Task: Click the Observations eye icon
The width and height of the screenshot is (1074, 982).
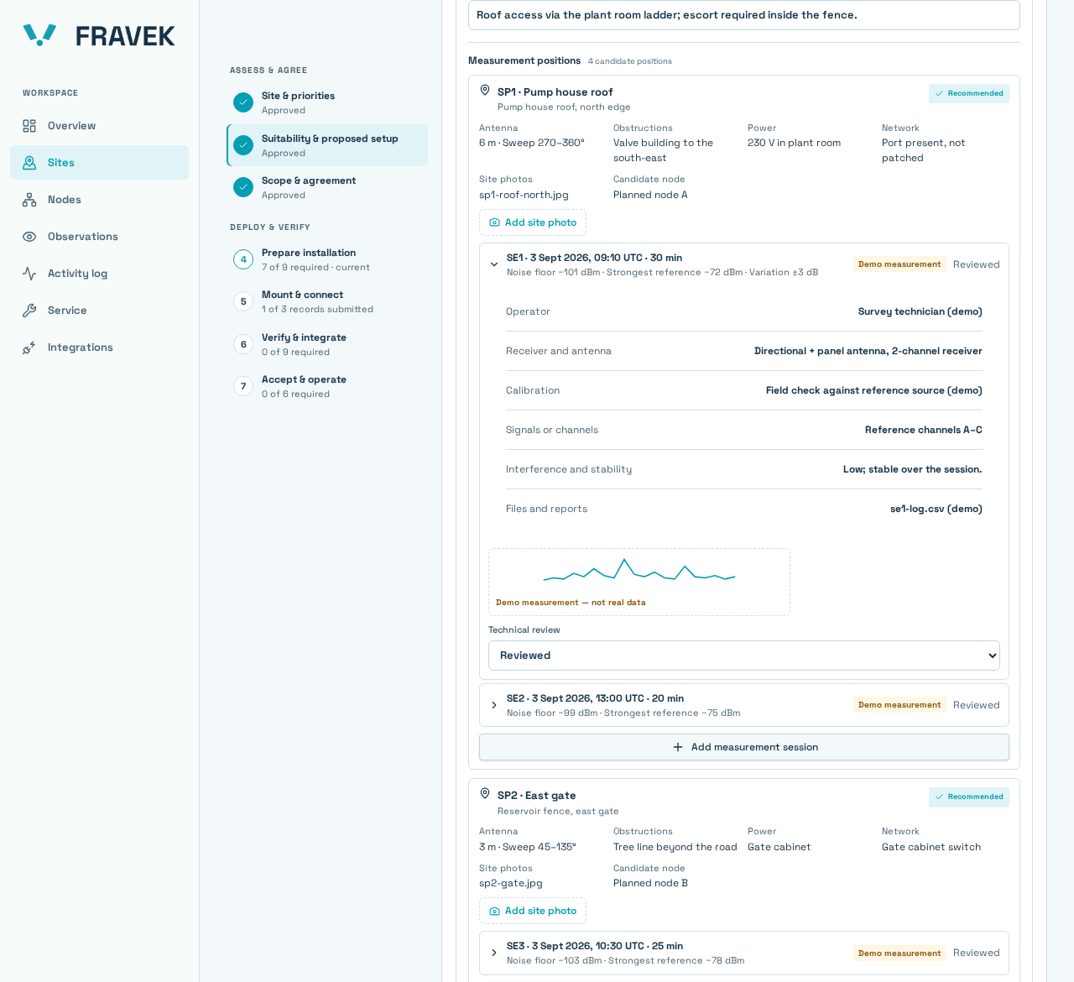Action: 29,237
